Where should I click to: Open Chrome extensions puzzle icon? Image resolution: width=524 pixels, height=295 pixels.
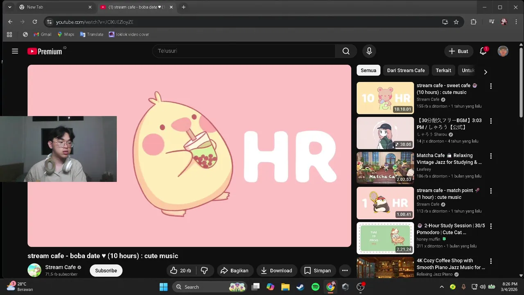(474, 22)
